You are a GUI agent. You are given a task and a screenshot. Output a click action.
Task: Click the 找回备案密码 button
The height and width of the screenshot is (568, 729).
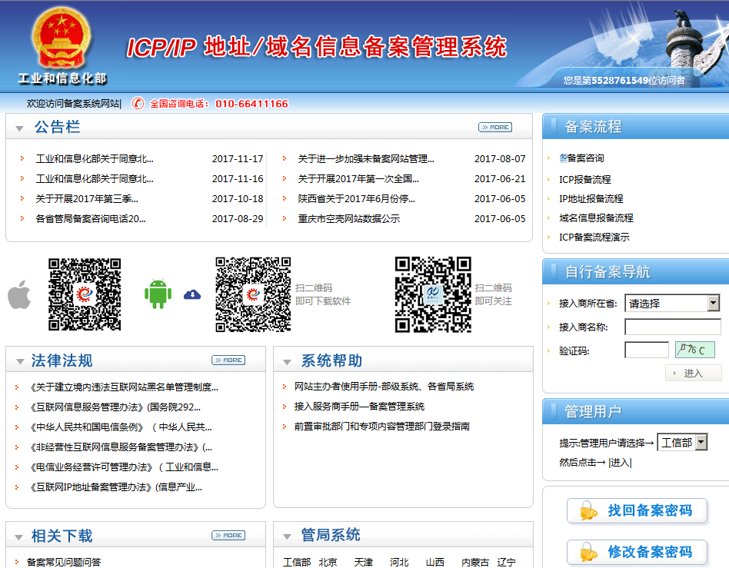(x=637, y=511)
